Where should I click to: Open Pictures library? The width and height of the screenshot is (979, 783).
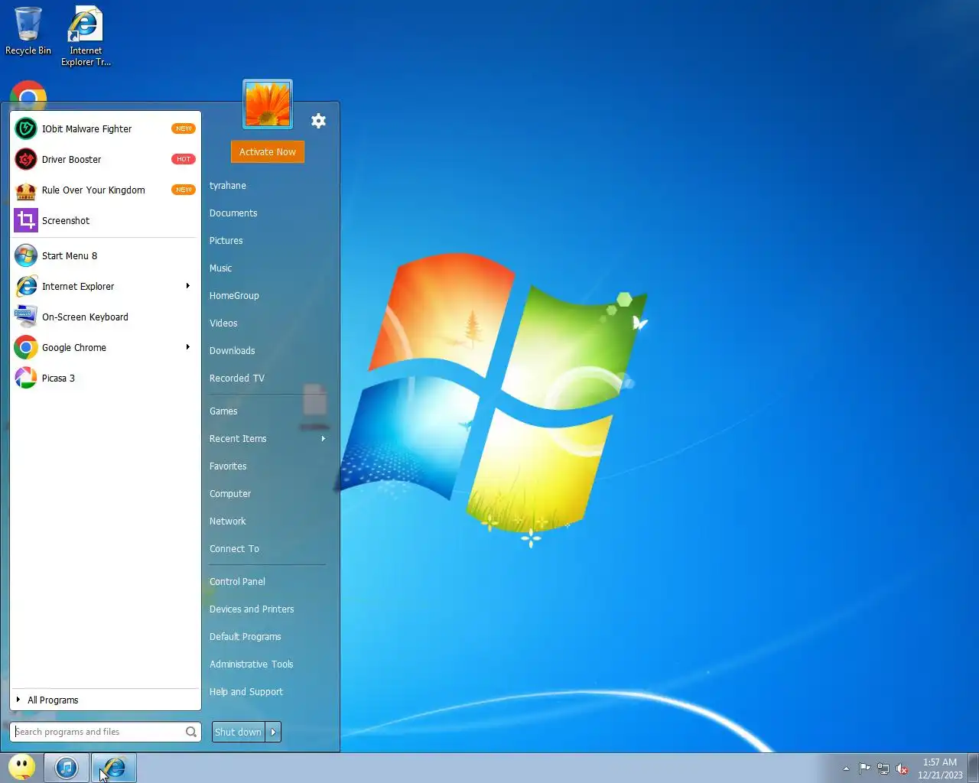tap(226, 240)
